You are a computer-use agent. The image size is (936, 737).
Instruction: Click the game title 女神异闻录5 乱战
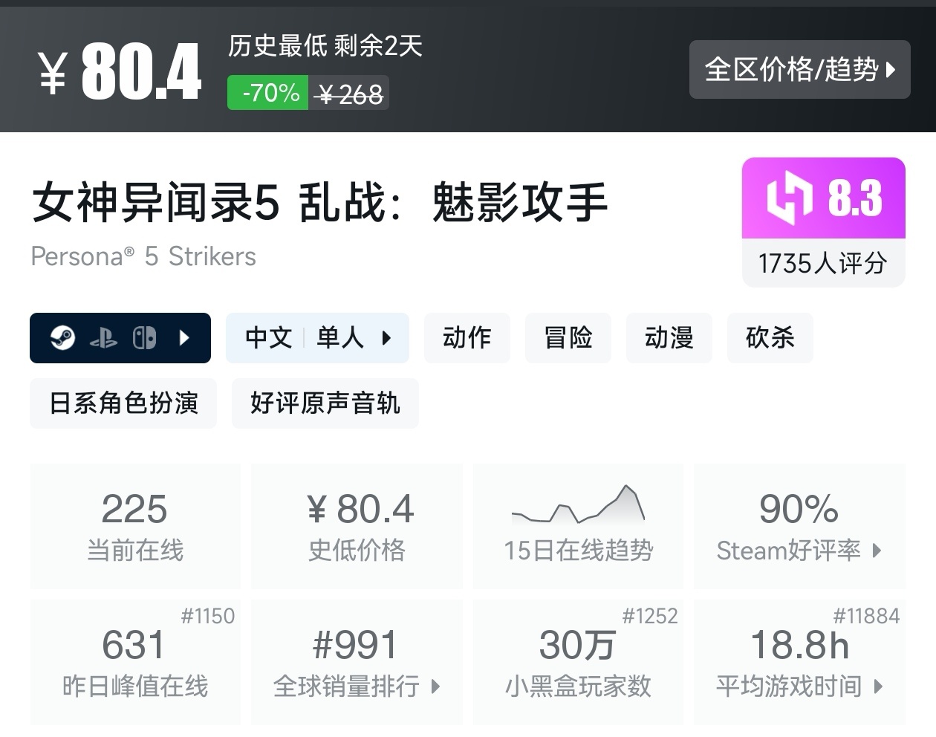pyautogui.click(x=320, y=202)
